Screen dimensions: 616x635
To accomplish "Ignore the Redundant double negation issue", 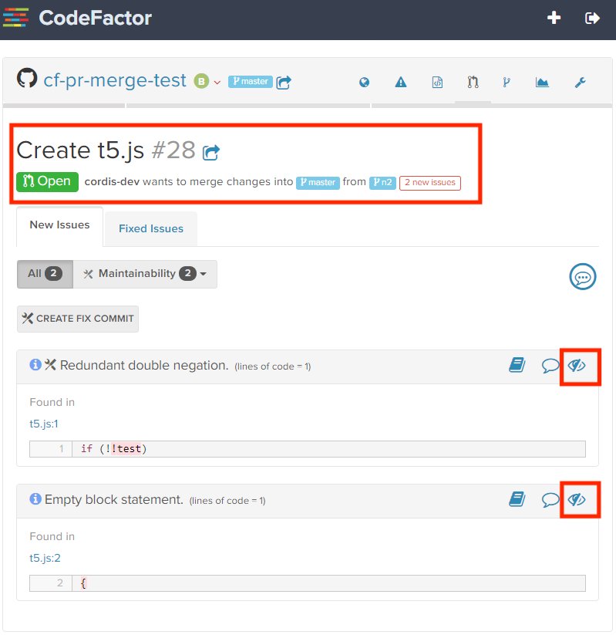I will tap(577, 366).
